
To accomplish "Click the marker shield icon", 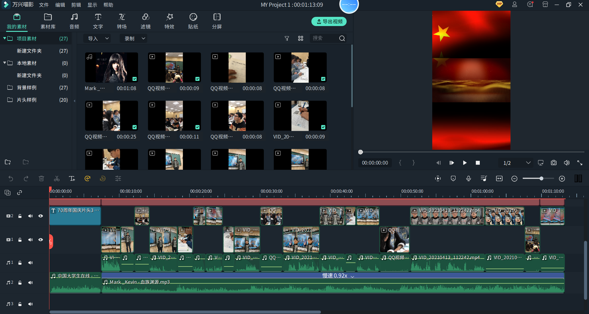I will pyautogui.click(x=453, y=179).
